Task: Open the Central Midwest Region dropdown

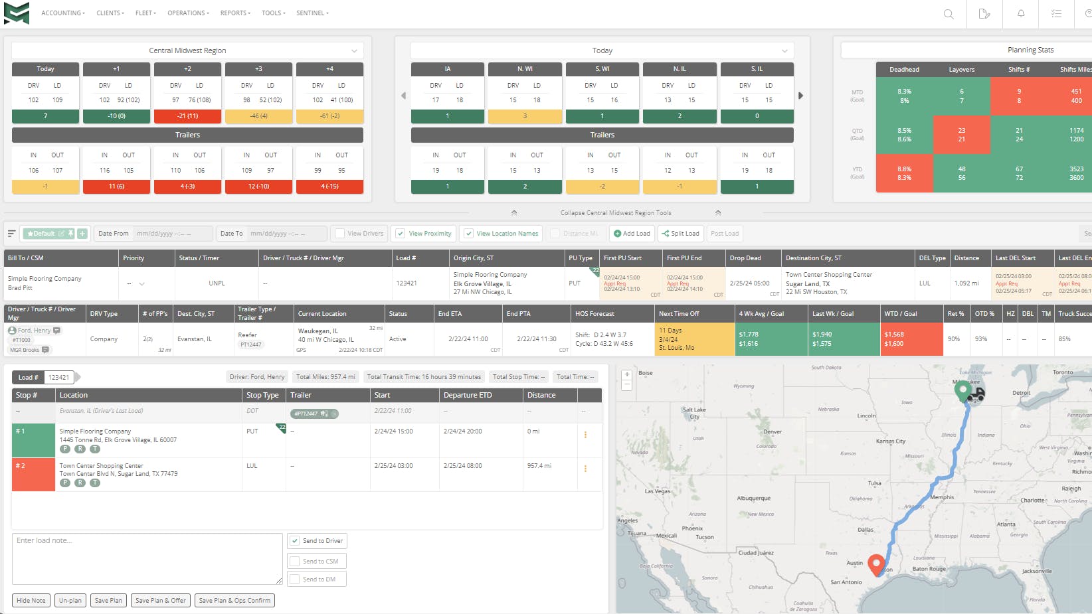Action: click(354, 50)
